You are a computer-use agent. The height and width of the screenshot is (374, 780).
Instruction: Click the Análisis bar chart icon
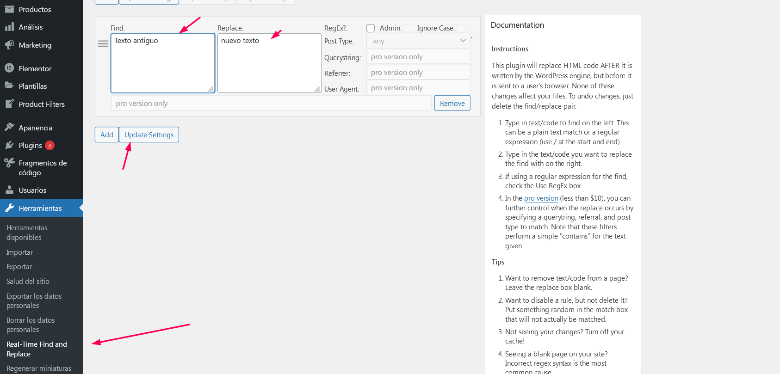[9, 27]
